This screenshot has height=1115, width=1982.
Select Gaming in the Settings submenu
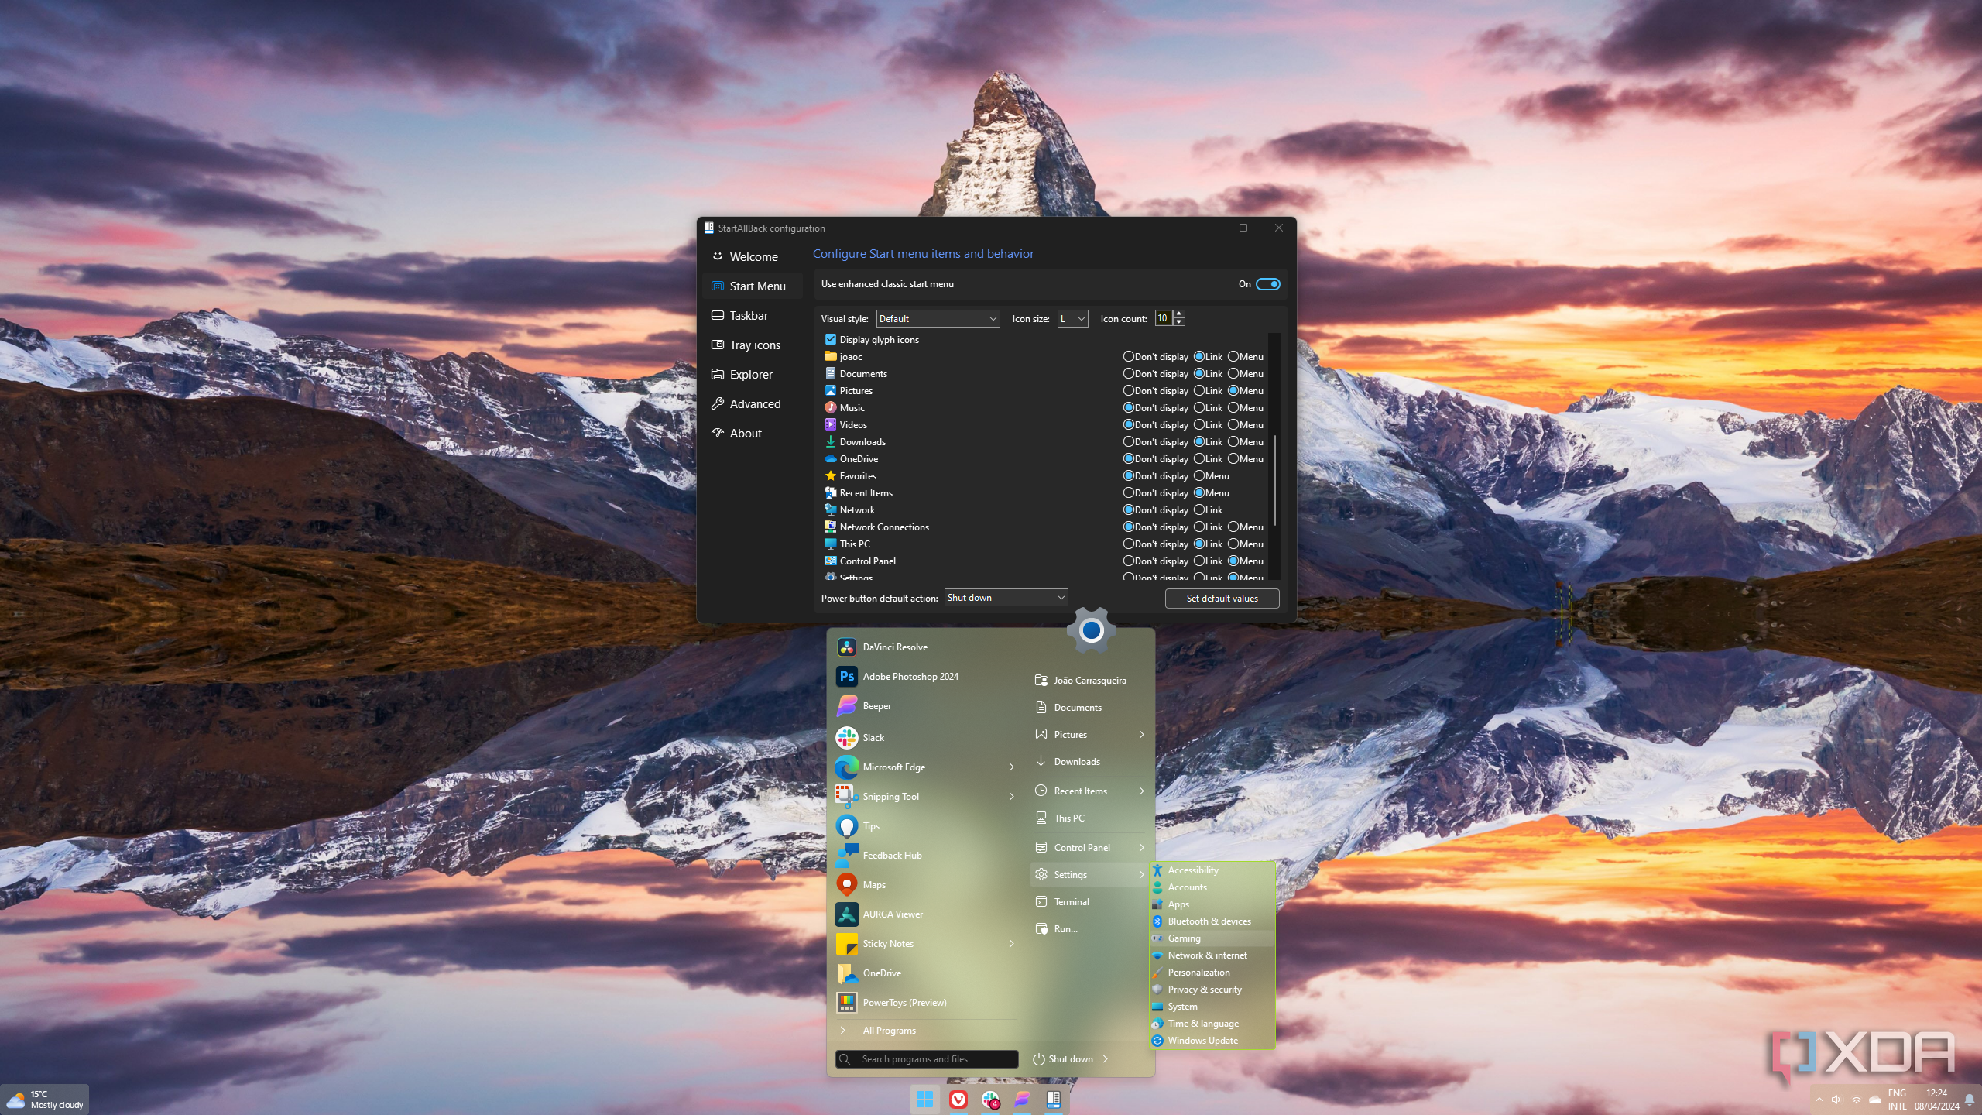click(x=1184, y=938)
